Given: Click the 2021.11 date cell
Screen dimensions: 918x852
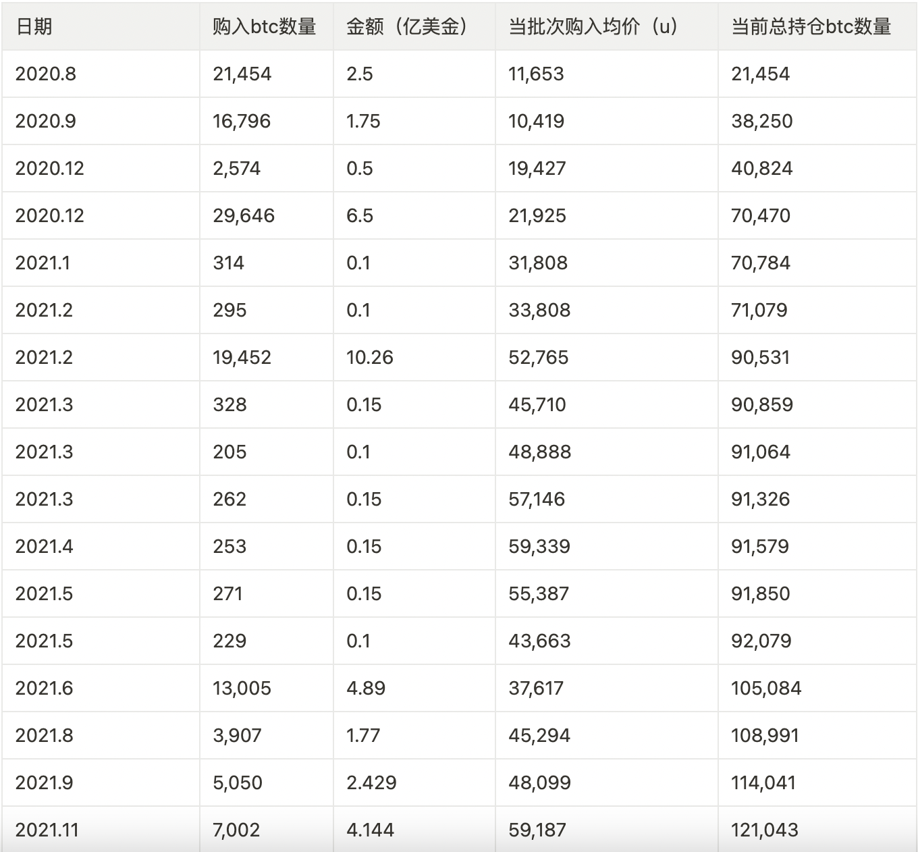Looking at the screenshot, I should coord(47,830).
